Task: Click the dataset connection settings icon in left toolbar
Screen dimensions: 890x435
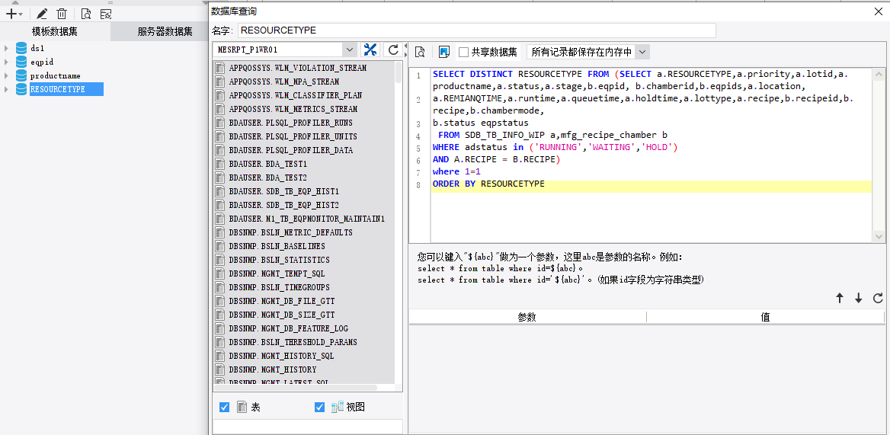Action: [x=105, y=14]
